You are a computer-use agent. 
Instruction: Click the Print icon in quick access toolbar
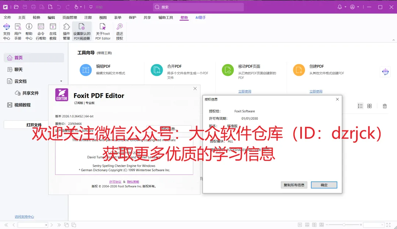click(33, 7)
